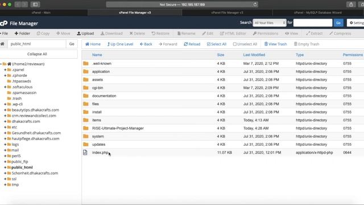Expand beautytips.dhakacrafts.com folder node
364x205 pixels.
[x=5, y=110]
